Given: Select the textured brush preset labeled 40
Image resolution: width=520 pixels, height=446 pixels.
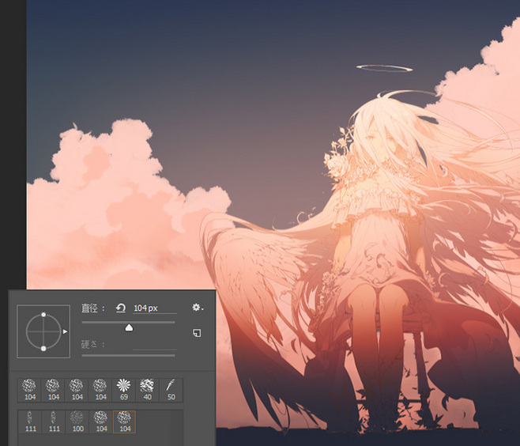Looking at the screenshot, I should pyautogui.click(x=147, y=391).
